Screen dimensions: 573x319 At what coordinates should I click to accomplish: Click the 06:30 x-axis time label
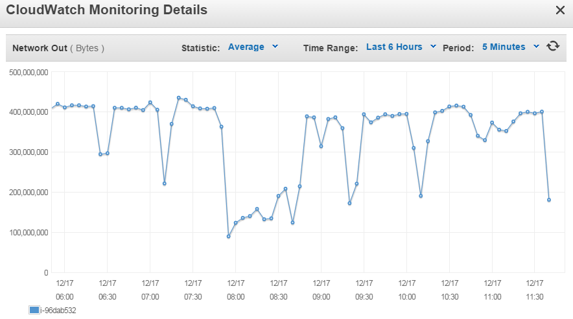click(108, 297)
